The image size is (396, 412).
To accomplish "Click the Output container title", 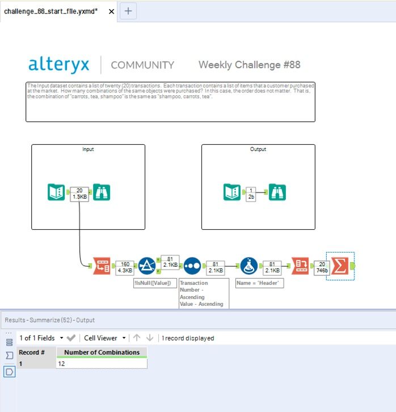I will point(258,149).
